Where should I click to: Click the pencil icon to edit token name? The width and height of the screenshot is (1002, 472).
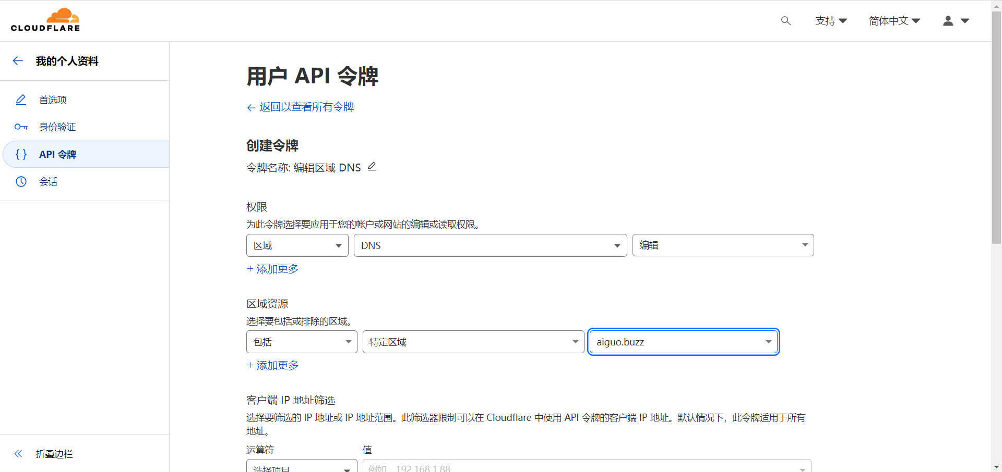click(x=372, y=167)
